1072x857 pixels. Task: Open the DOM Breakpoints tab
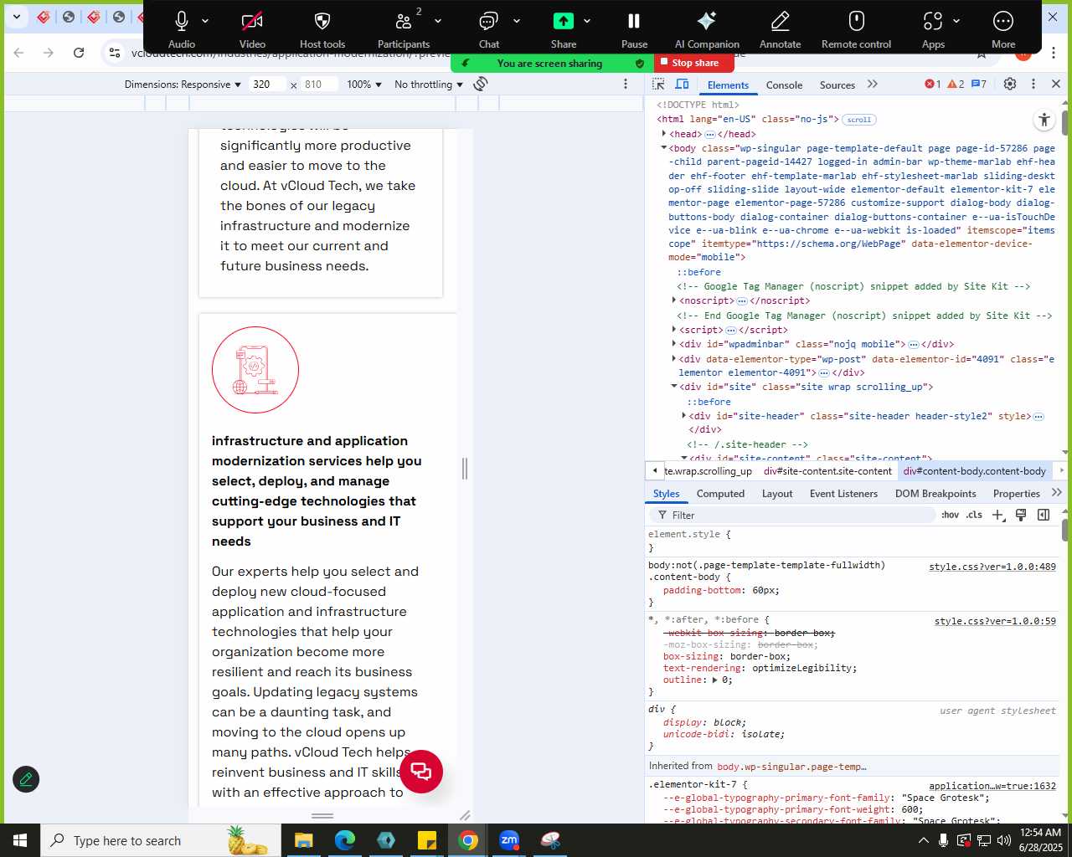click(x=935, y=494)
